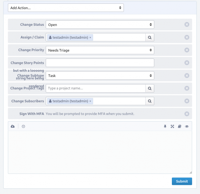Remove testadmin from Change Subscribers
200x194 pixels.
[90, 101]
